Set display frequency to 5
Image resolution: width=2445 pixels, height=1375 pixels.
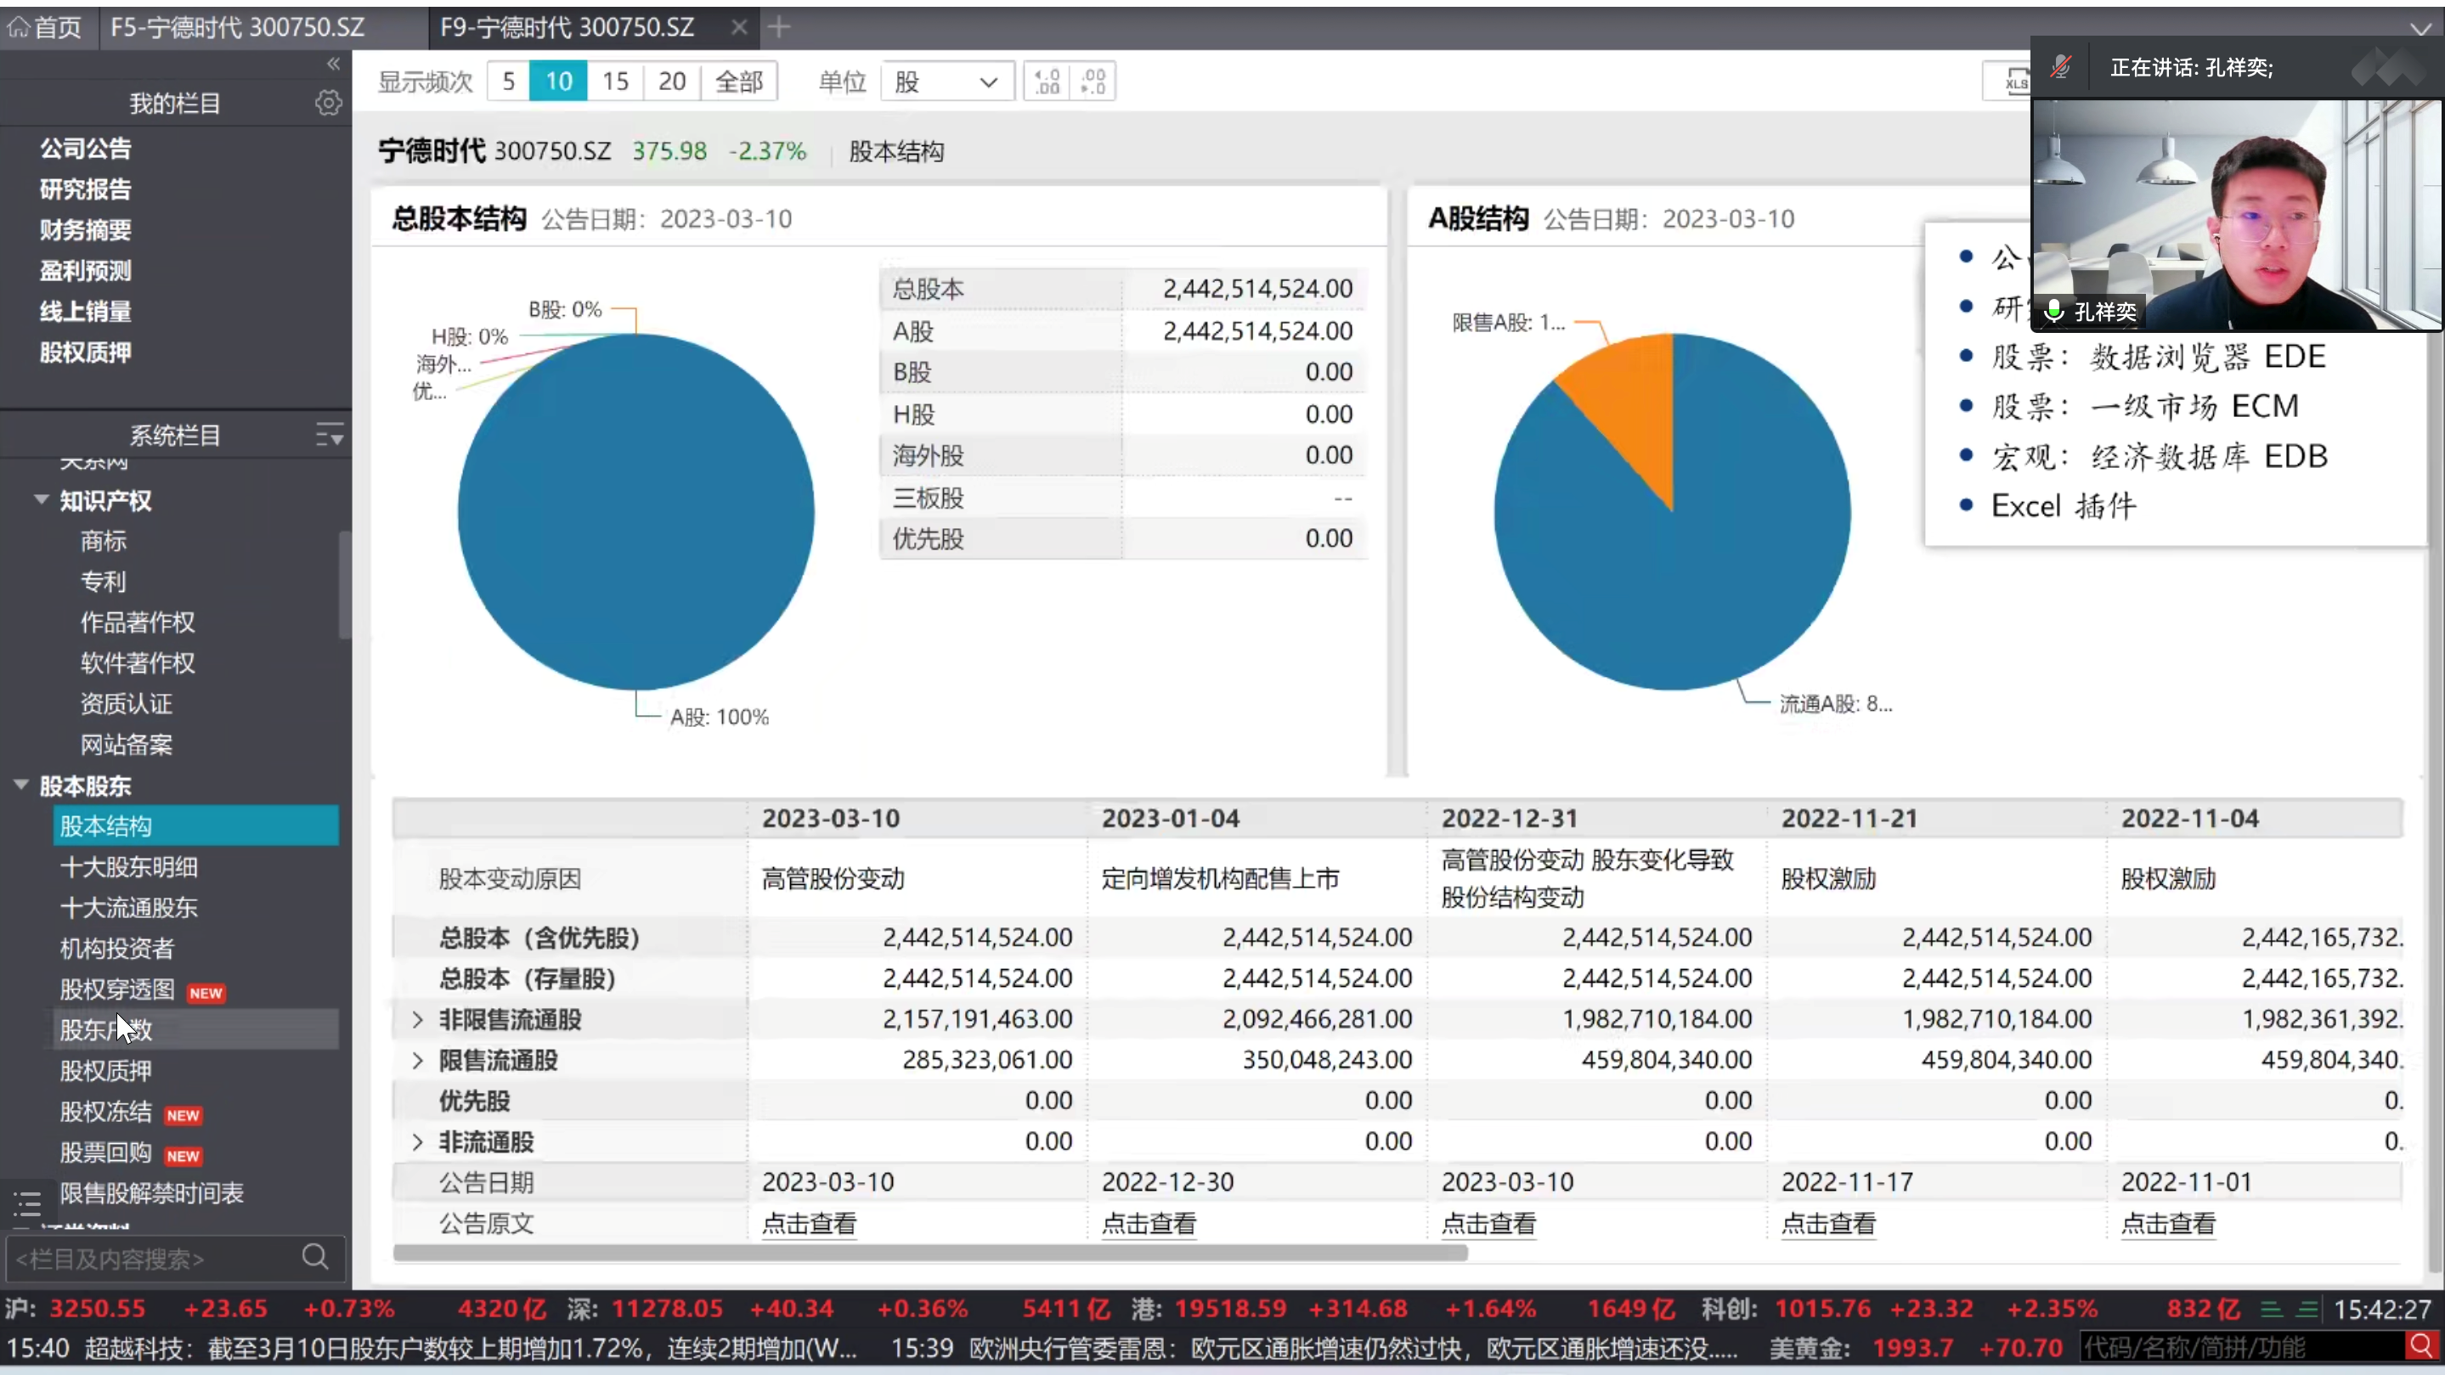(509, 82)
